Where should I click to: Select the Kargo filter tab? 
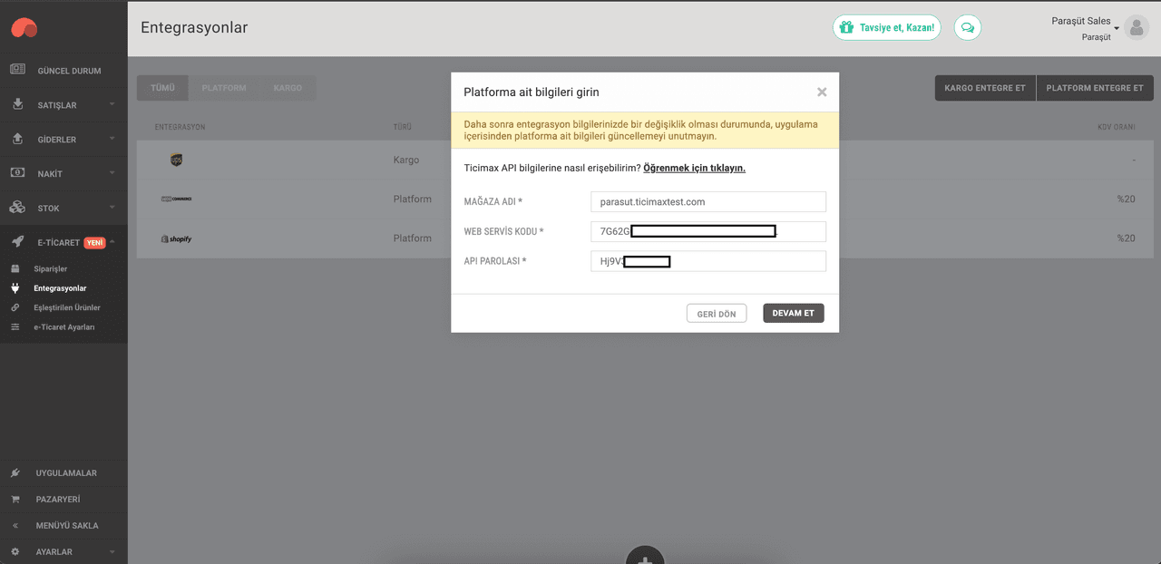click(288, 88)
